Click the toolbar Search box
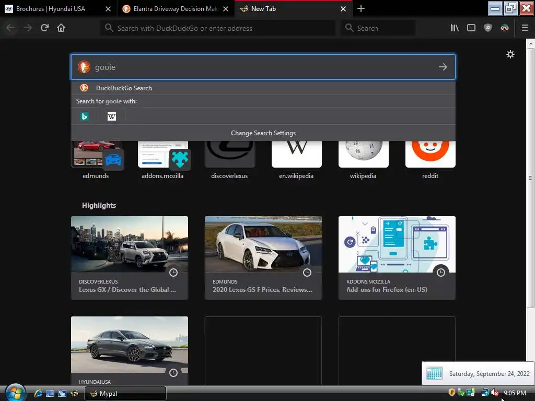535x401 pixels. pos(378,28)
